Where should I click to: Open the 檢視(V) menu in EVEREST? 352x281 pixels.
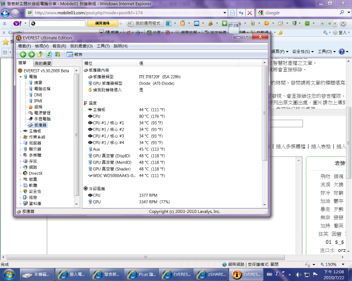(x=42, y=46)
